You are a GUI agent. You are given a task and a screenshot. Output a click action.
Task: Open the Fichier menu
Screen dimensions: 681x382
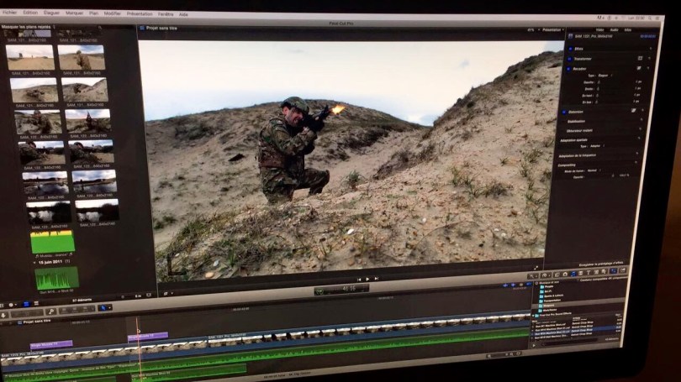10,13
